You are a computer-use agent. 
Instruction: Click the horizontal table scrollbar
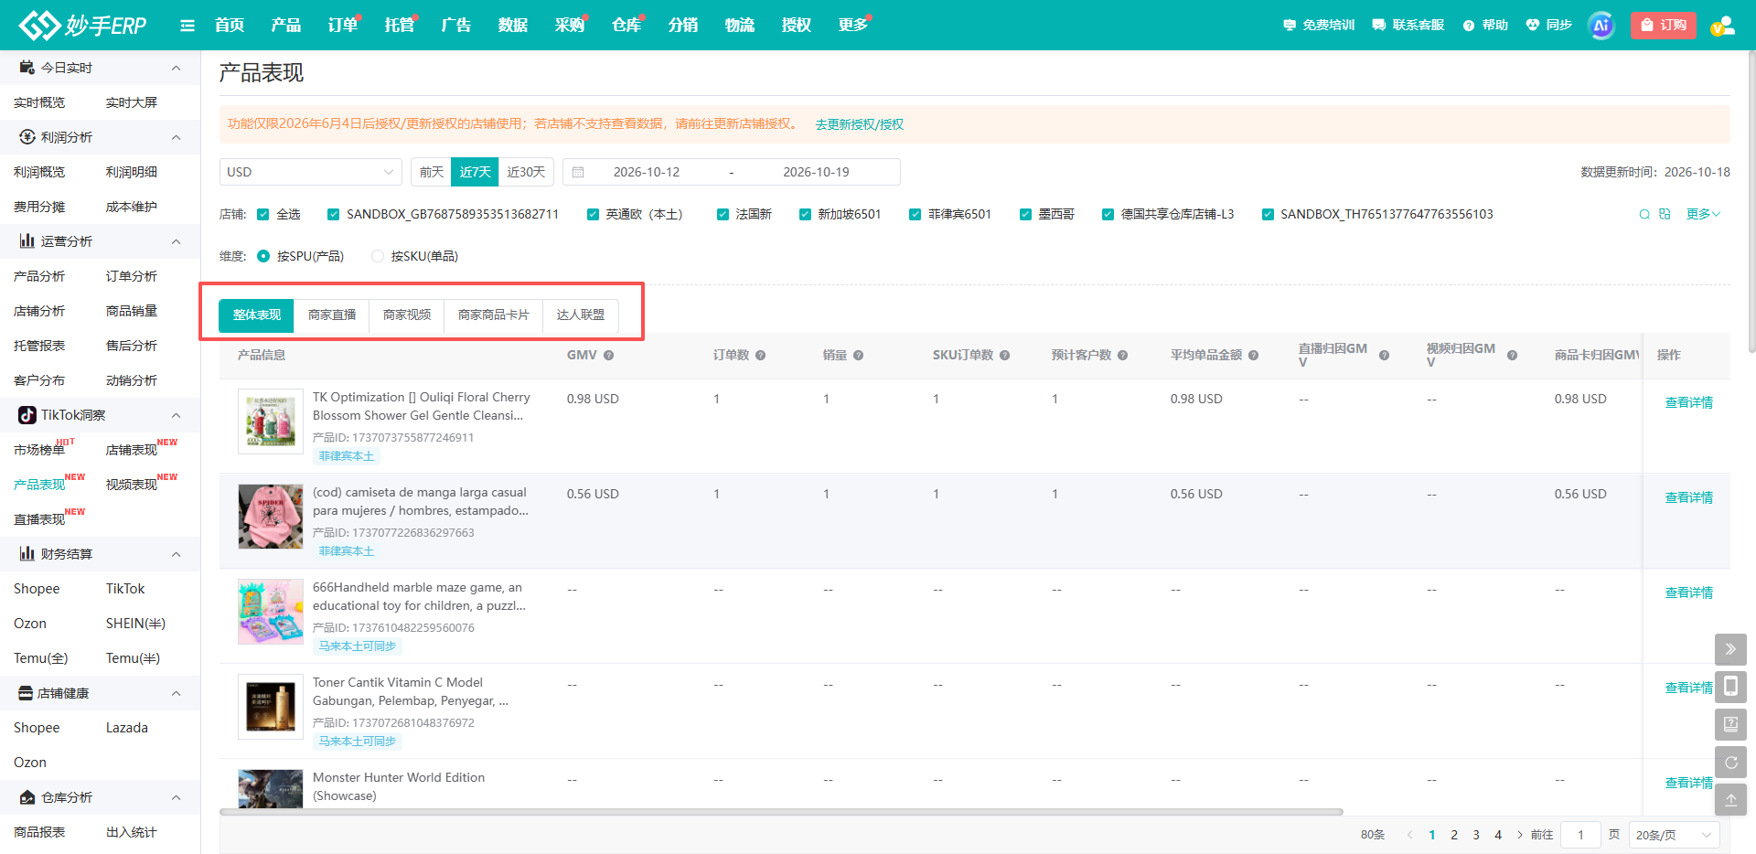[781, 812]
